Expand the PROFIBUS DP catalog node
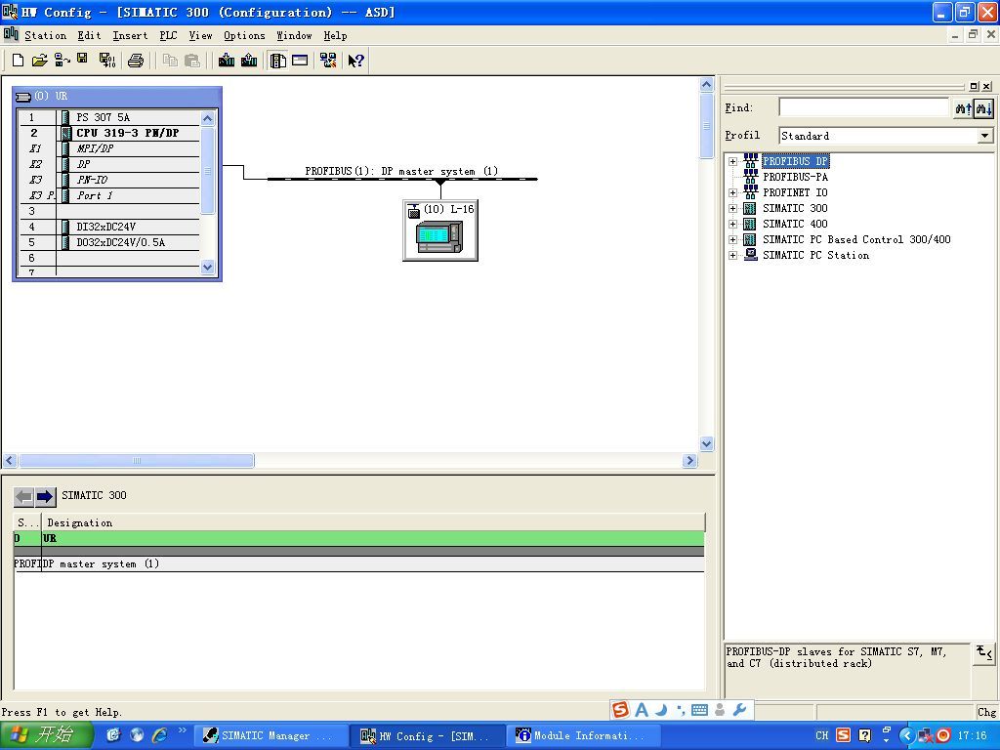1000x750 pixels. pyautogui.click(x=732, y=161)
